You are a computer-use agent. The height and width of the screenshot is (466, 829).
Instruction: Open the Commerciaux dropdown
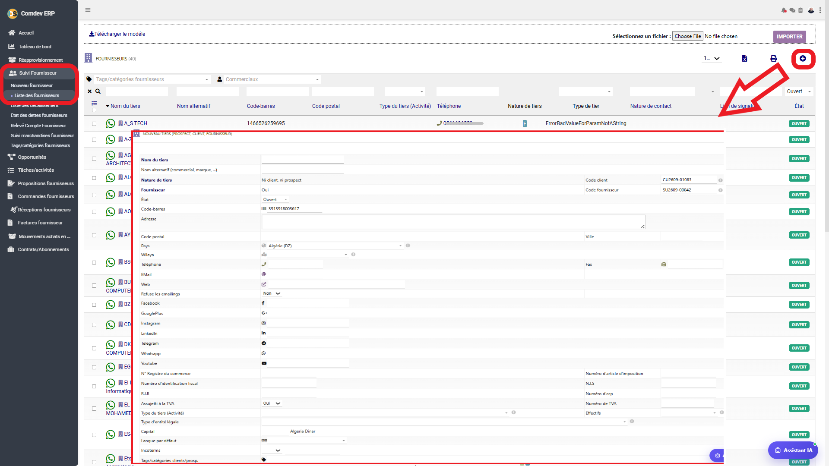(272, 79)
